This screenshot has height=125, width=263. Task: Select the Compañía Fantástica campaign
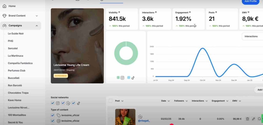20,63
